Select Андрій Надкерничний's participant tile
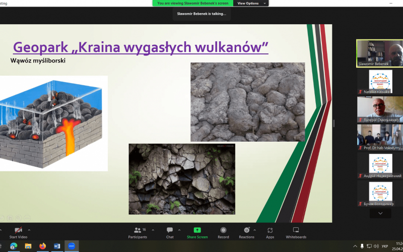This screenshot has height=252, width=403. pyautogui.click(x=380, y=166)
